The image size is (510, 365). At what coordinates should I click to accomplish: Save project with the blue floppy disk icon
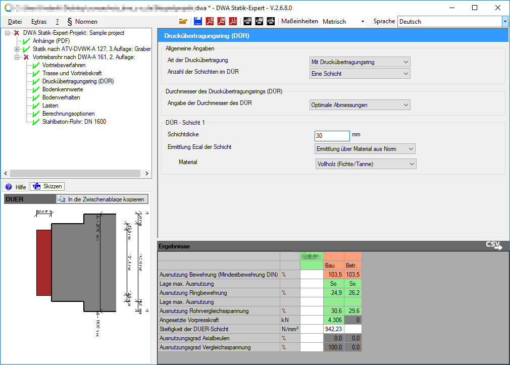197,21
